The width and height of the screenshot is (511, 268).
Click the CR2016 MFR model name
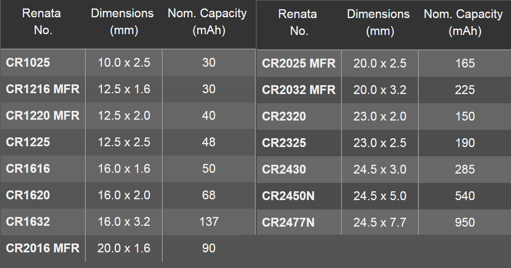tap(43, 248)
